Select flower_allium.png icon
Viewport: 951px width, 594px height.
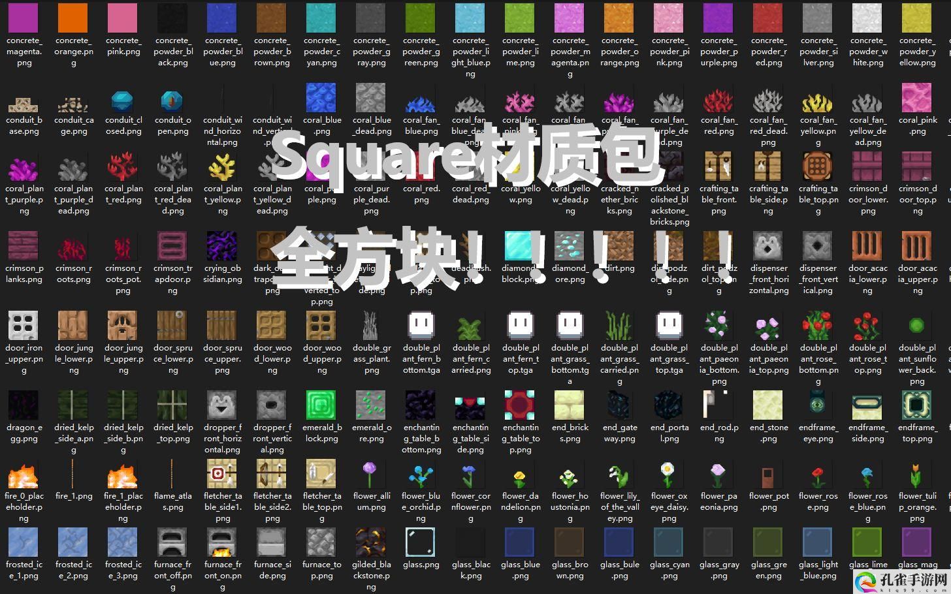coord(371,475)
